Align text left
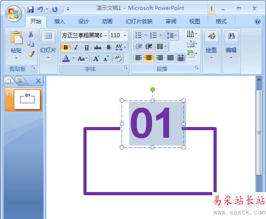266x219 pixels. [139, 58]
